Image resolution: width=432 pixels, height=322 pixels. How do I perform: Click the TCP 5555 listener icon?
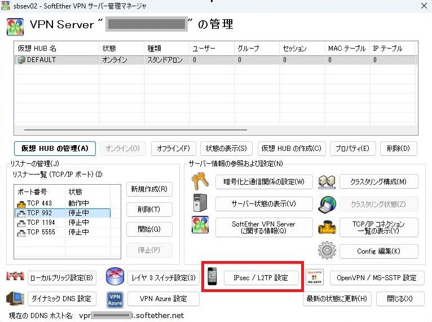[21, 233]
